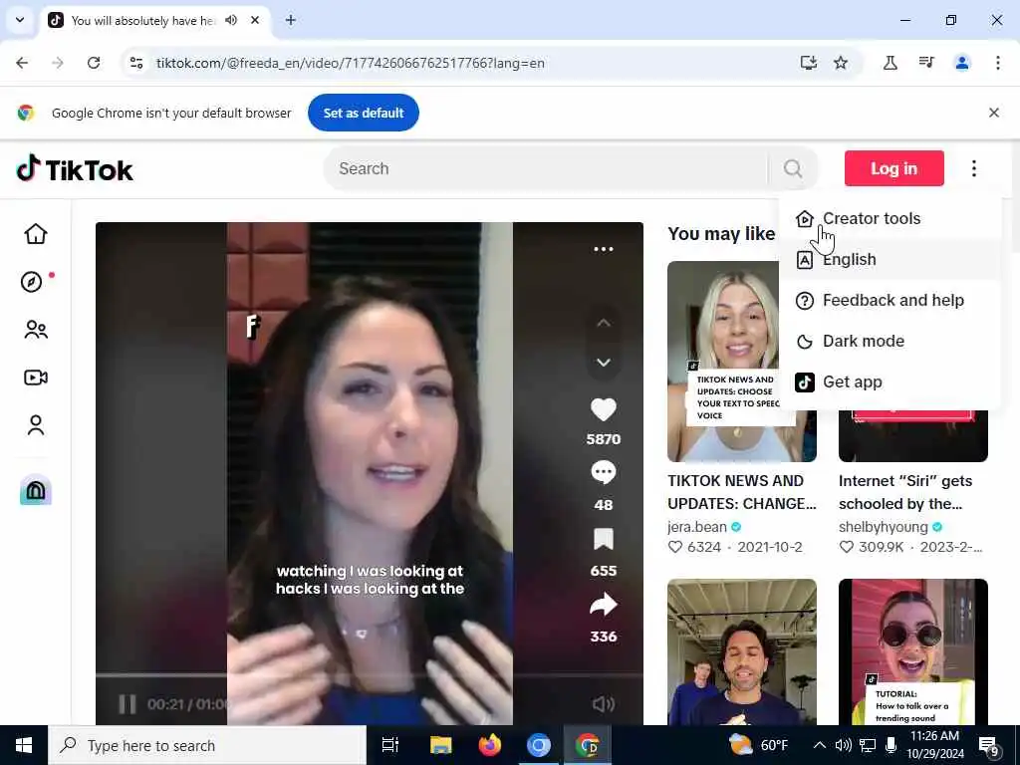Viewport: 1020px width, 765px height.
Task: Toggle the TikTok three-dot more menu
Action: click(x=974, y=168)
